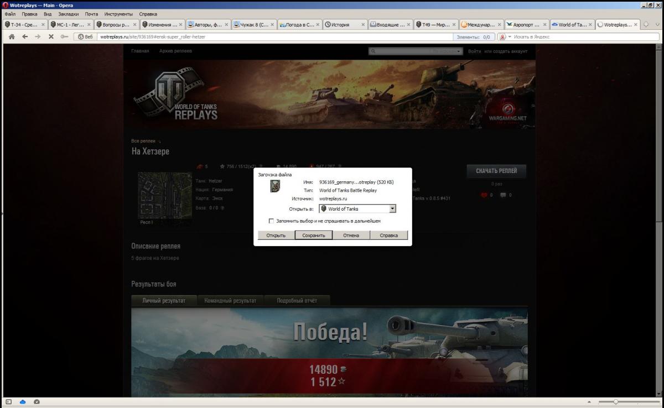Click Открыть to open the replay
664x408 pixels.
[x=276, y=236]
